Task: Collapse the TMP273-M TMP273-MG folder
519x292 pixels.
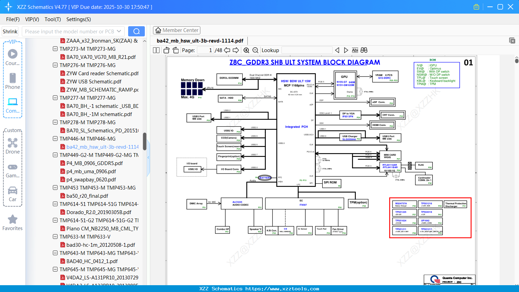Action: point(55,49)
